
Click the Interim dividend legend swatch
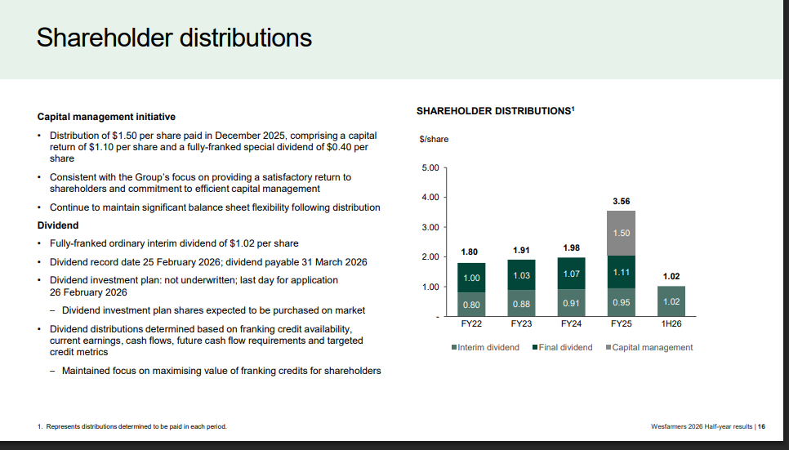click(454, 348)
